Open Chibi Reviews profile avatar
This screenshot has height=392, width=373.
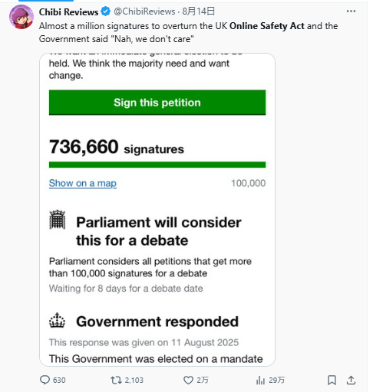tap(21, 17)
